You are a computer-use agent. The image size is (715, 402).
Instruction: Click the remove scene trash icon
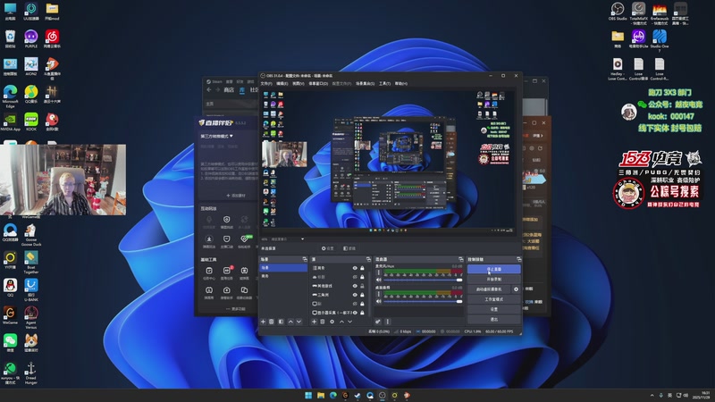coord(272,322)
